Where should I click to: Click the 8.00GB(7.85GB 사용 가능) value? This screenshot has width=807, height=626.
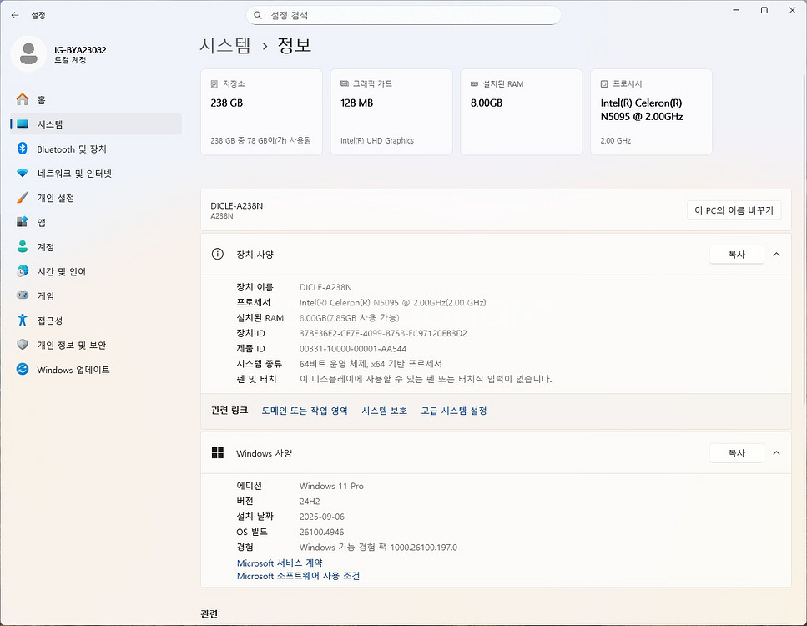pyautogui.click(x=350, y=318)
